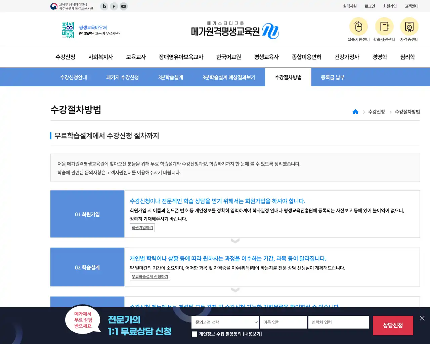430x344 pixels.
Task: Open the 한국어교원 menu item
Action: [x=228, y=57]
